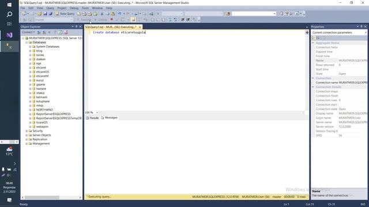Toggle the highlighted Results to Grid icon

[133, 20]
